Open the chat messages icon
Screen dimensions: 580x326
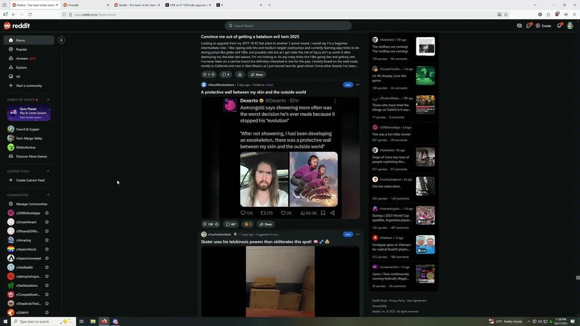(x=528, y=26)
